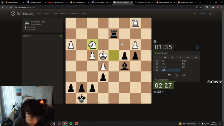Propose a takeback with the arrow icon
The image size is (224, 126).
click(169, 75)
